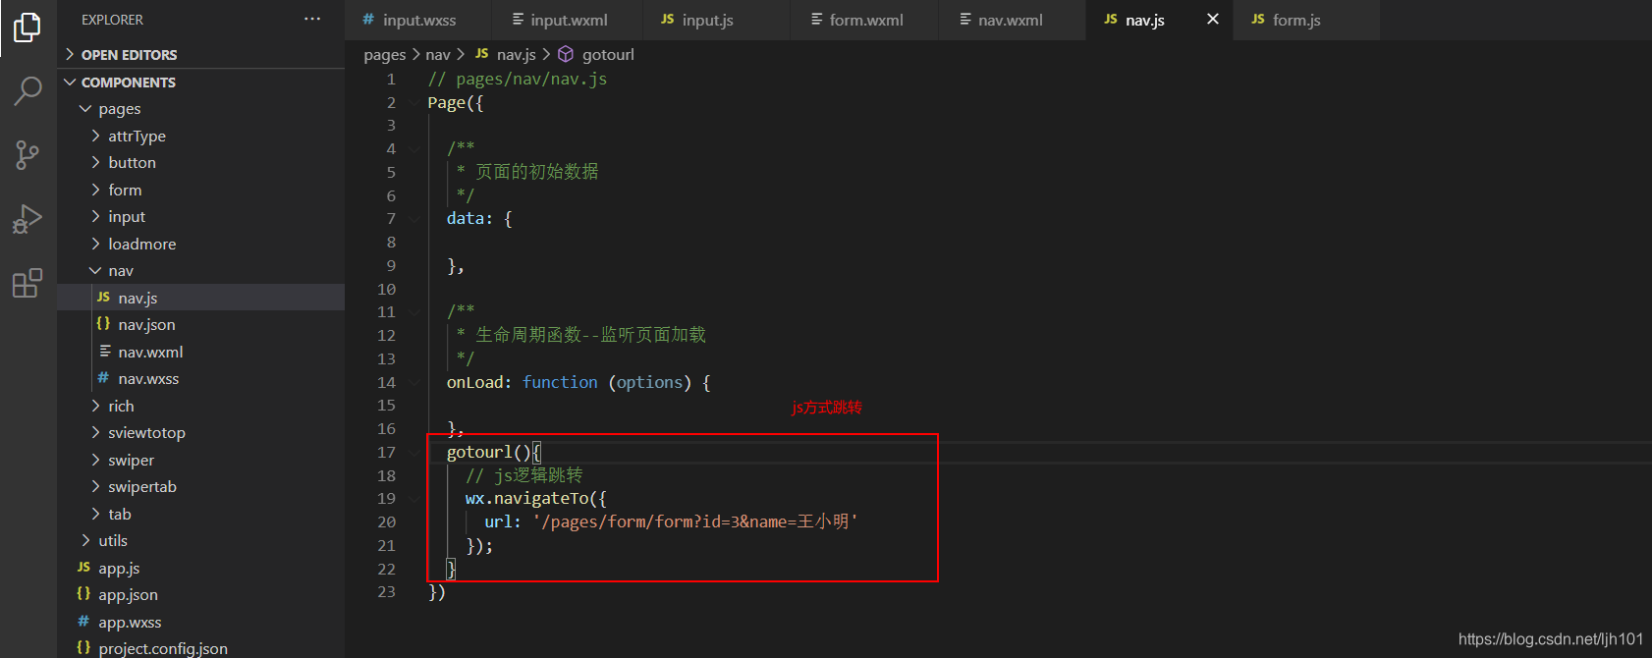Fold the onLoad function at line 14
This screenshot has width=1652, height=658.
(415, 383)
